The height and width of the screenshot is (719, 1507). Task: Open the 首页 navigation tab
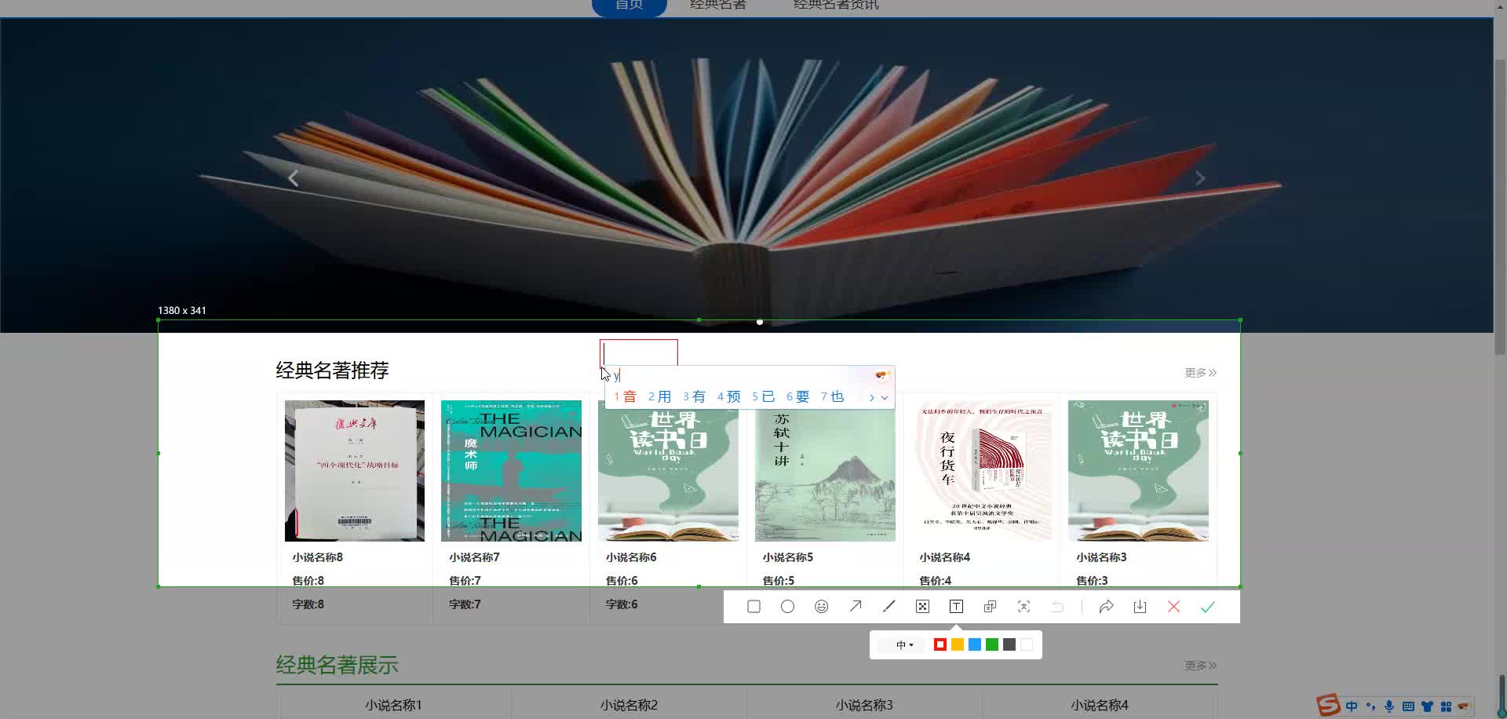[629, 5]
